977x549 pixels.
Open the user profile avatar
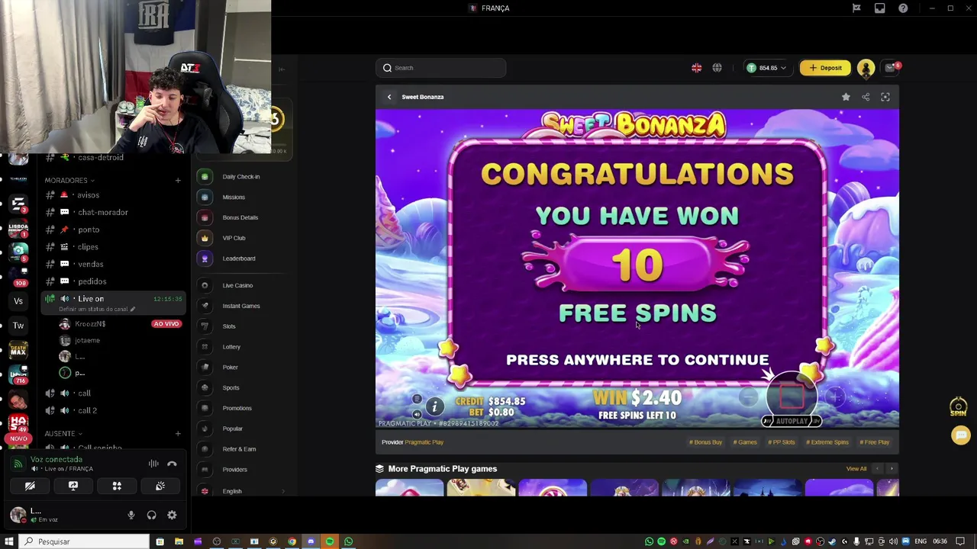click(x=866, y=68)
